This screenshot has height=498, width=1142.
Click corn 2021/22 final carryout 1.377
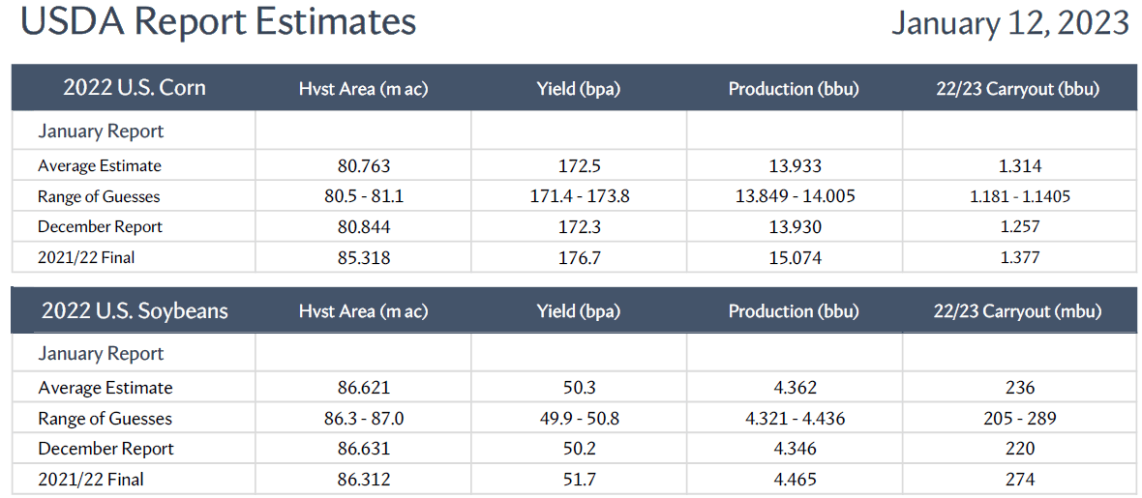1020,258
